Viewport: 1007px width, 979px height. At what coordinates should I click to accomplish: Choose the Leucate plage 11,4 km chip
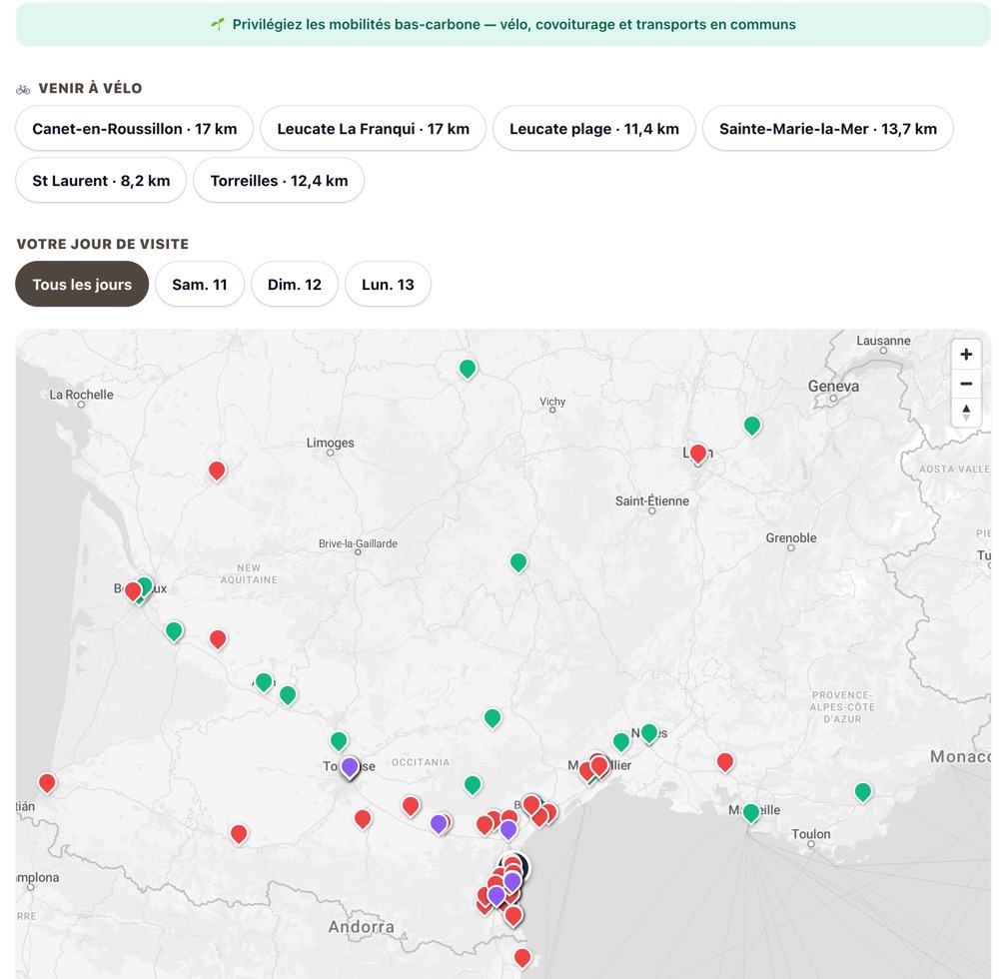594,129
